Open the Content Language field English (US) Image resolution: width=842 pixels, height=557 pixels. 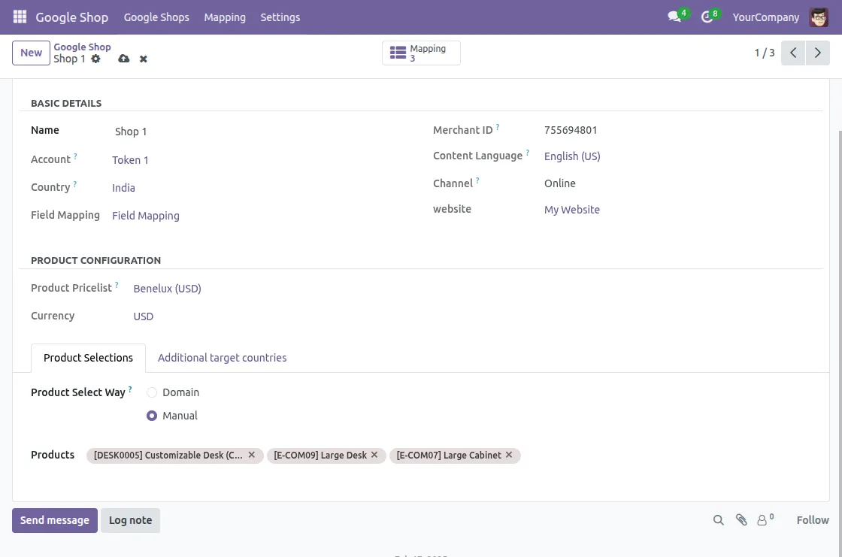[572, 156]
